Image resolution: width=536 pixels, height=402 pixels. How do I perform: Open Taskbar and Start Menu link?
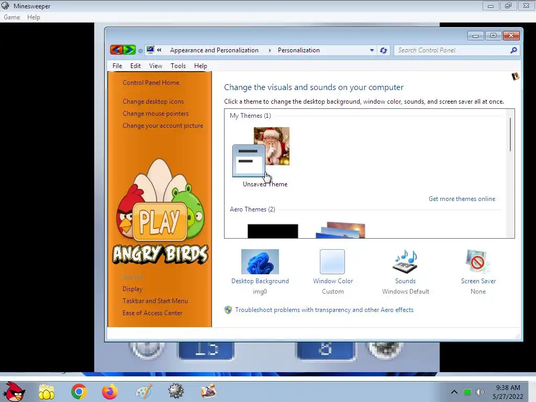(x=155, y=300)
